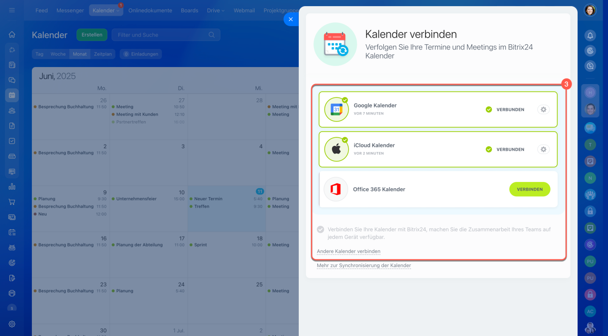Select the Monat view
The width and height of the screenshot is (608, 336).
80,54
